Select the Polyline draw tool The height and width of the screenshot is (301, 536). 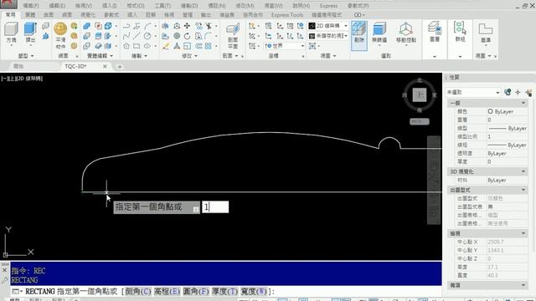[126, 26]
